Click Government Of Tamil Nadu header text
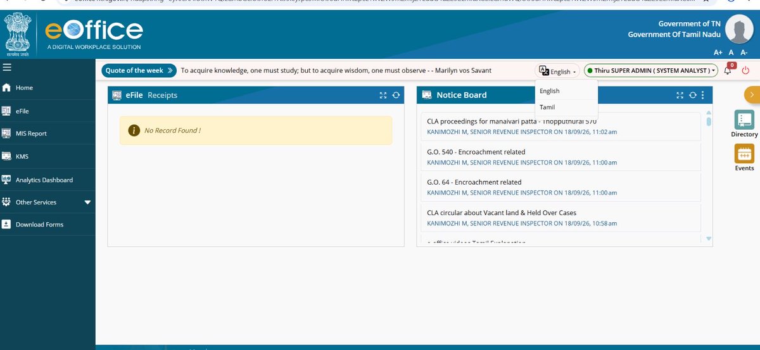 (x=674, y=34)
